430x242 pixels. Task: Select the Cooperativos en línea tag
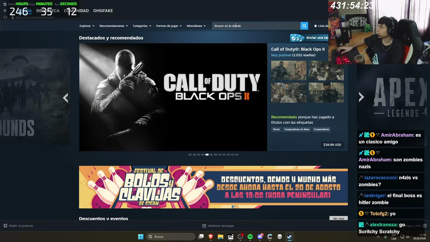point(297,129)
